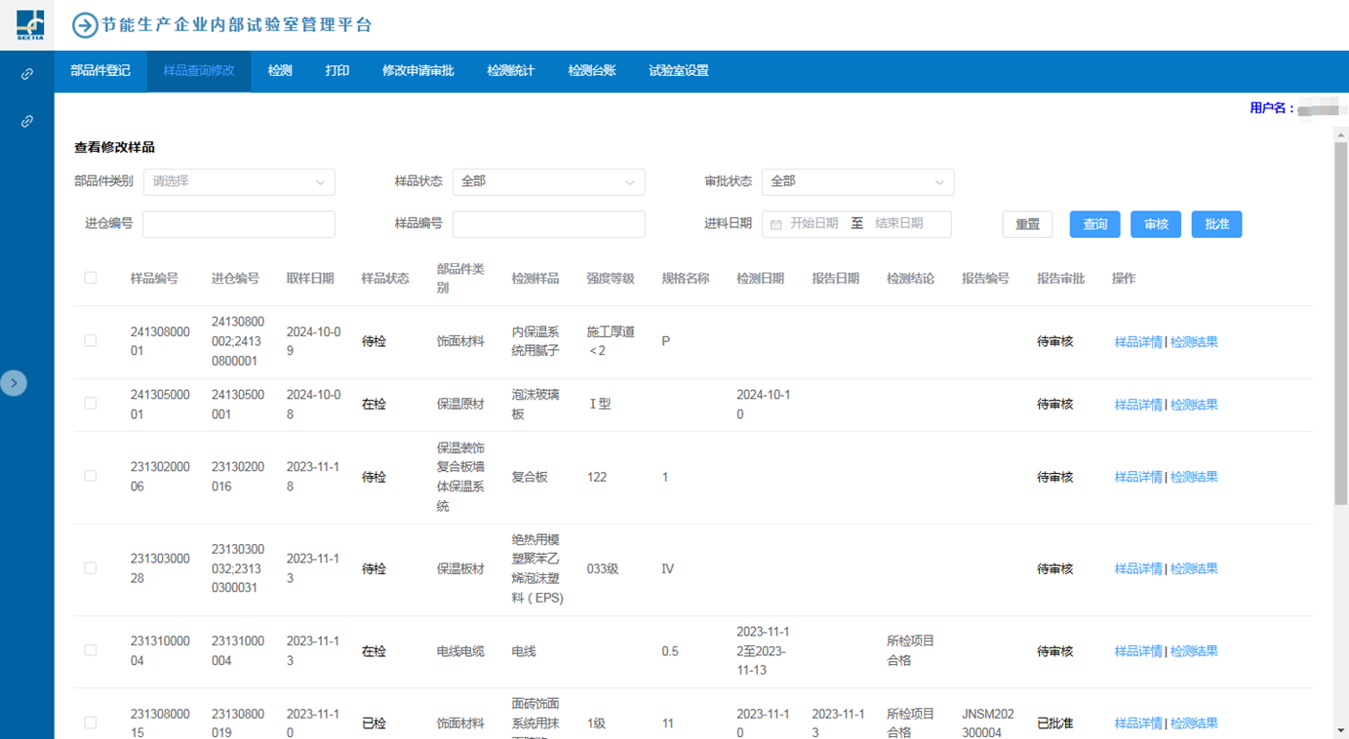1349x739 pixels.
Task: Toggle the select-all checkbox in table header
Action: coord(91,278)
